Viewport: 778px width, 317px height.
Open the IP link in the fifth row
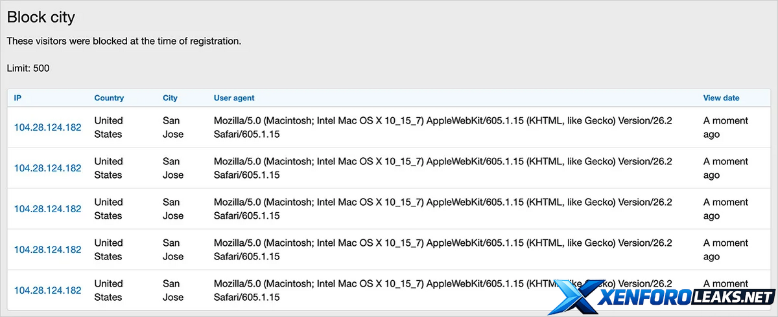(48, 290)
